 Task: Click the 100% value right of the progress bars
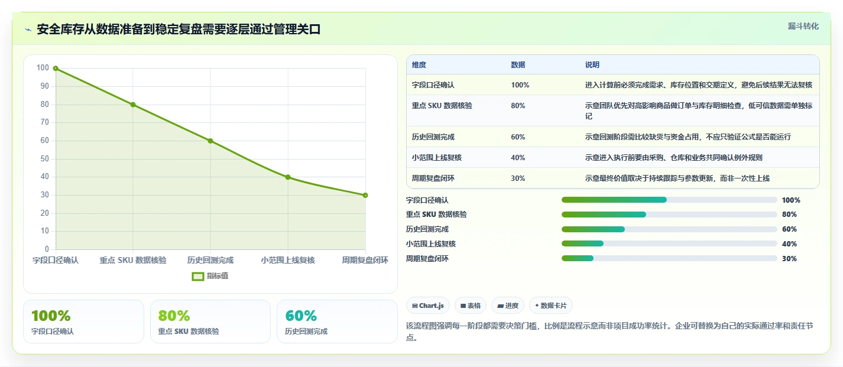click(791, 200)
